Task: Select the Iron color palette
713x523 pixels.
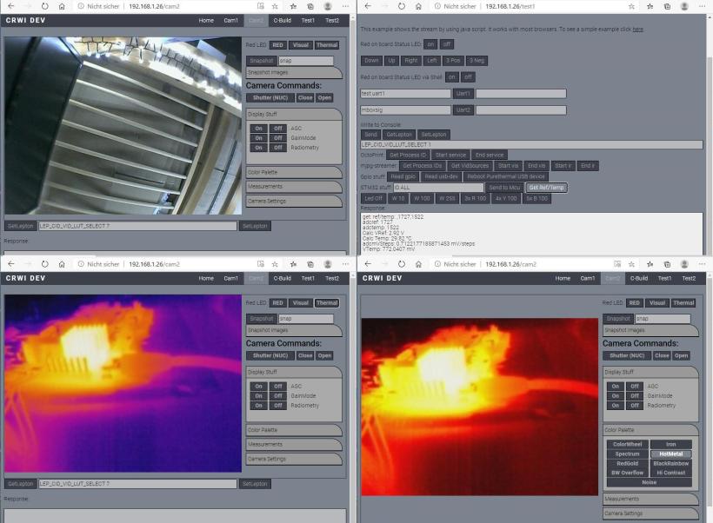Action: pos(670,444)
